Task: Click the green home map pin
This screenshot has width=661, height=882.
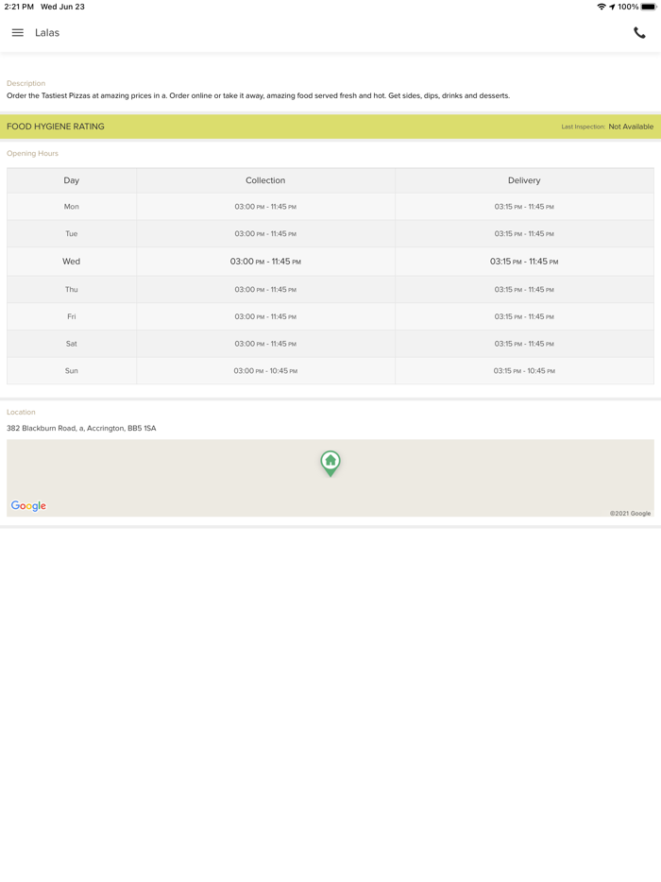Action: point(330,464)
